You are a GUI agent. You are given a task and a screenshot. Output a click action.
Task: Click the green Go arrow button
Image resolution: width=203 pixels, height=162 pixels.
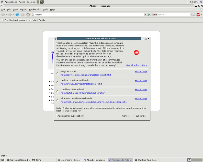149,15
